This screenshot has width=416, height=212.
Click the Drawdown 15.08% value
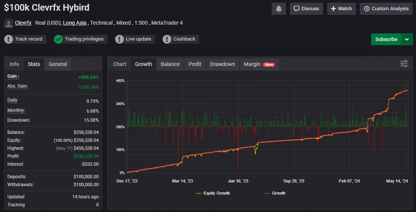pyautogui.click(x=91, y=120)
